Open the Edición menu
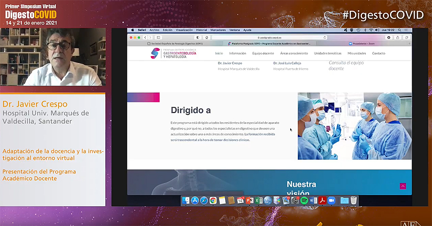The height and width of the screenshot is (226, 432). [x=168, y=30]
